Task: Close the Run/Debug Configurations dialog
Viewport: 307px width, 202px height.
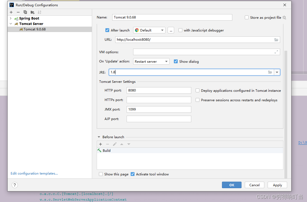Action: pos(285,5)
